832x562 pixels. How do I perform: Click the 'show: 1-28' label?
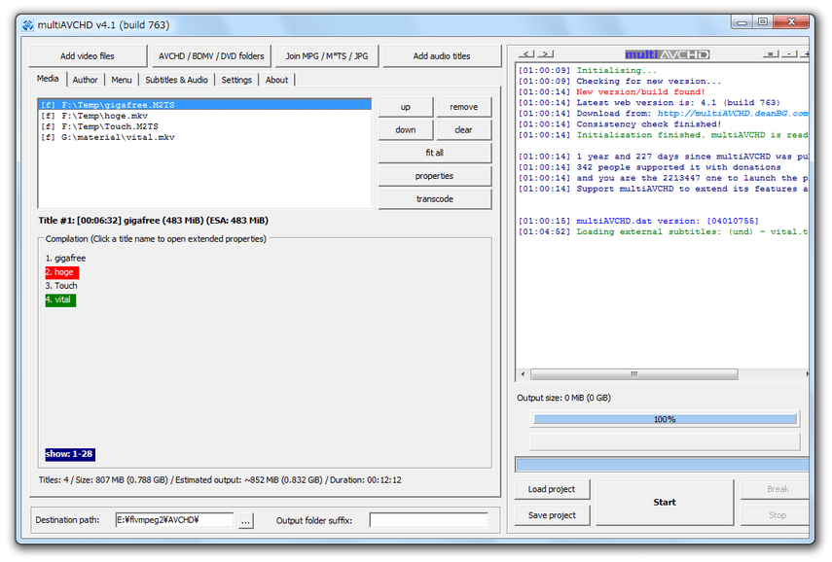pyautogui.click(x=69, y=454)
